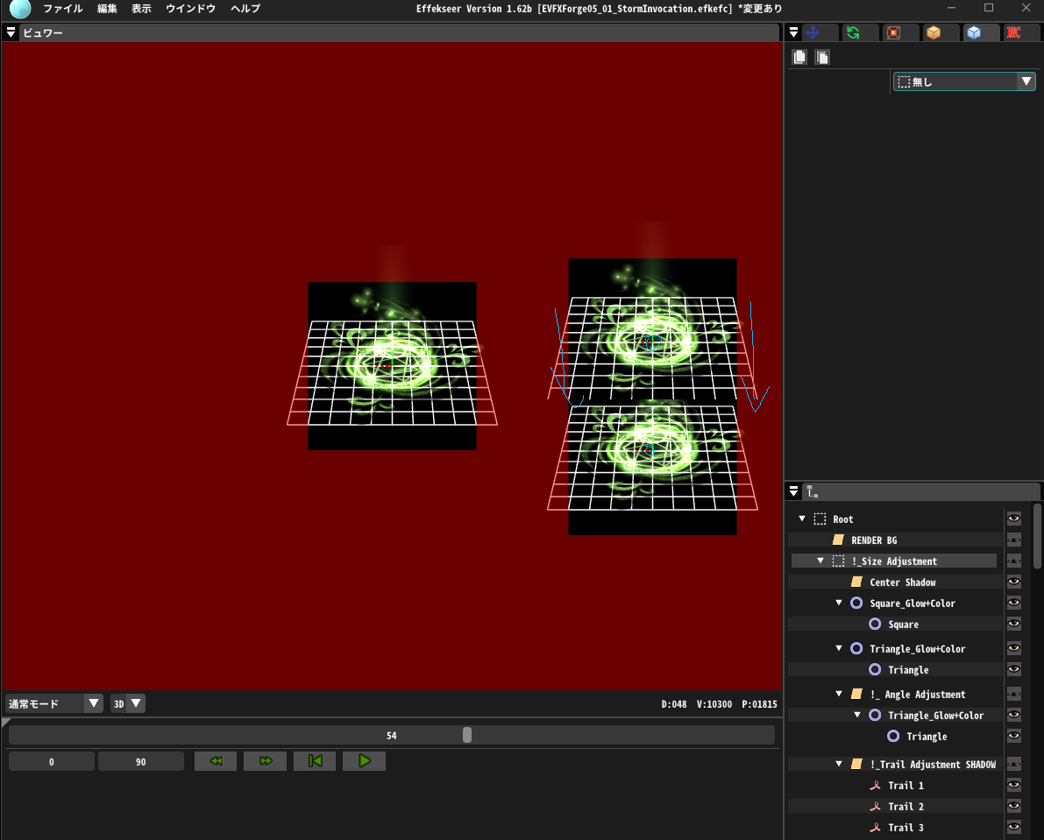The height and width of the screenshot is (840, 1044).
Task: Toggle the eye for Trail 2
Action: click(1014, 806)
